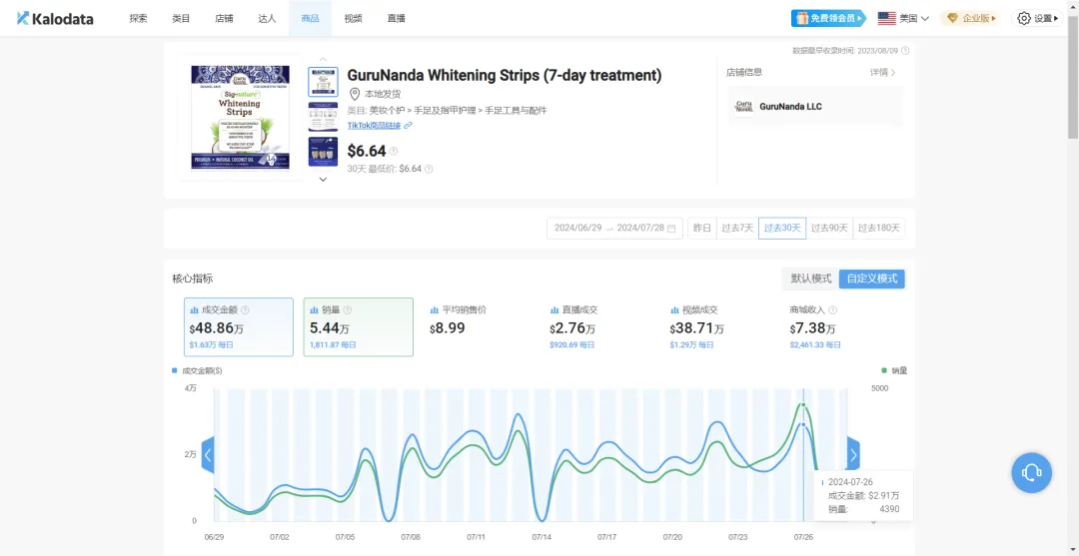Open the GuruNanda LLC store card

pyautogui.click(x=815, y=107)
